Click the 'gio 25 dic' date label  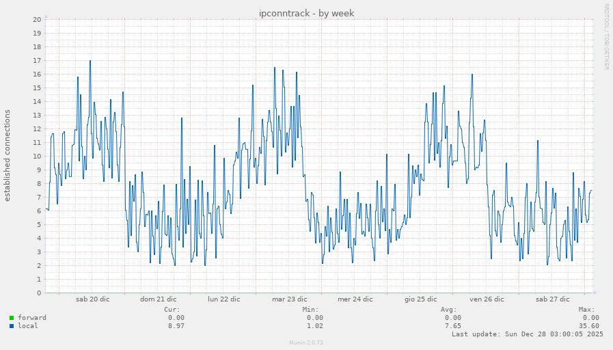420,299
